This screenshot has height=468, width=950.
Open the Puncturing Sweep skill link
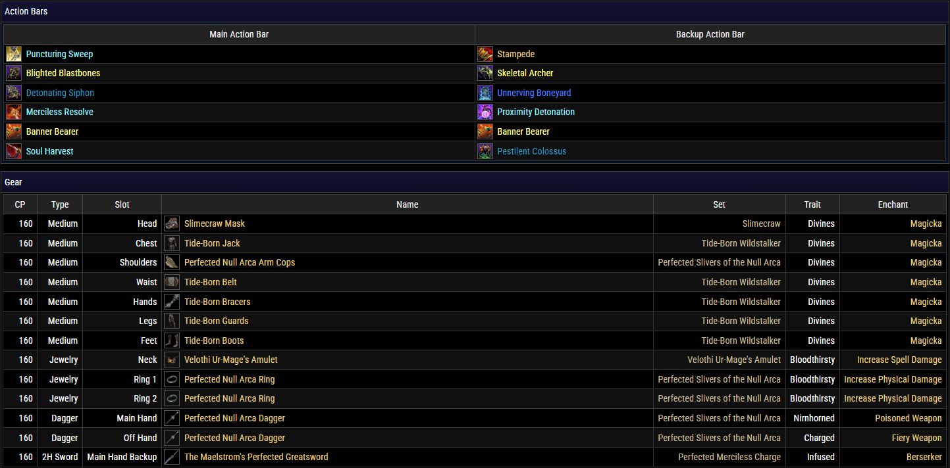[59, 54]
